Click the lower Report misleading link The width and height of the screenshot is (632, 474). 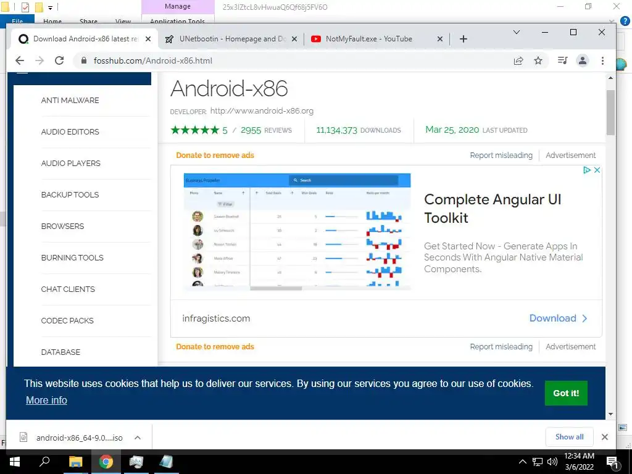point(501,347)
